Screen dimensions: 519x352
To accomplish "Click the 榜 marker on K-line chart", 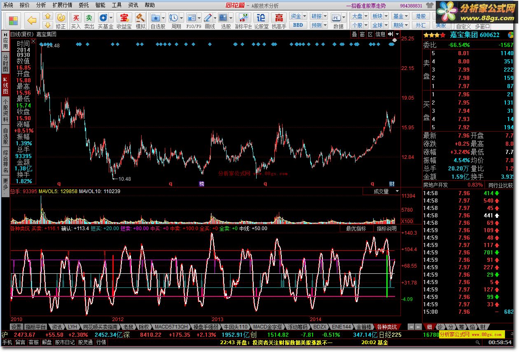I will [202, 184].
